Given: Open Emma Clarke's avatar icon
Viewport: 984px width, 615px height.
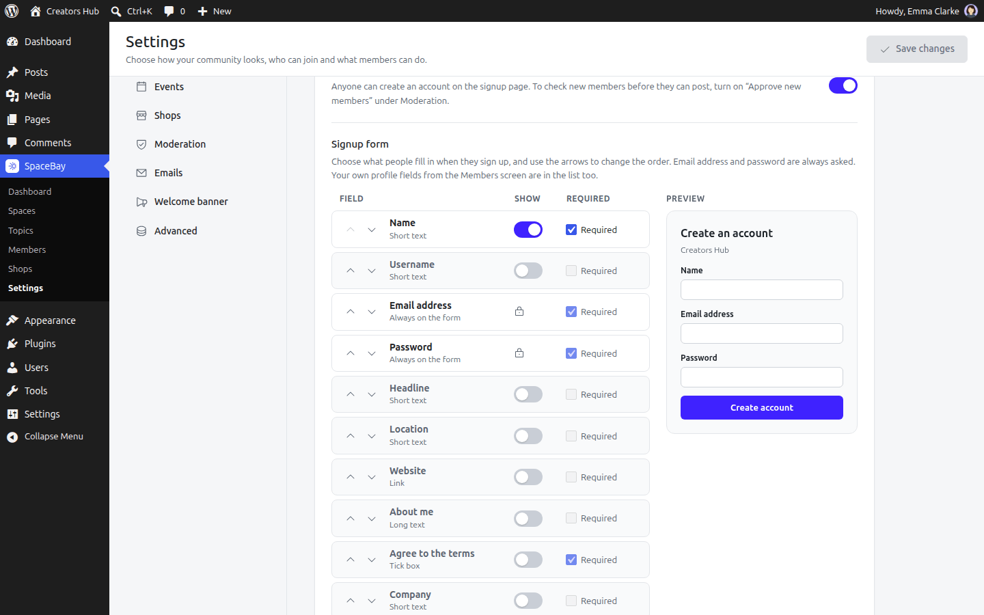Looking at the screenshot, I should pos(971,11).
